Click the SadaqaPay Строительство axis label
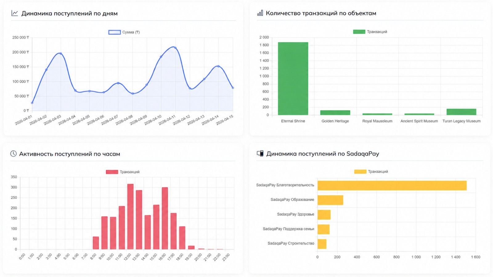This screenshot has width=493, height=277. tap(291, 243)
